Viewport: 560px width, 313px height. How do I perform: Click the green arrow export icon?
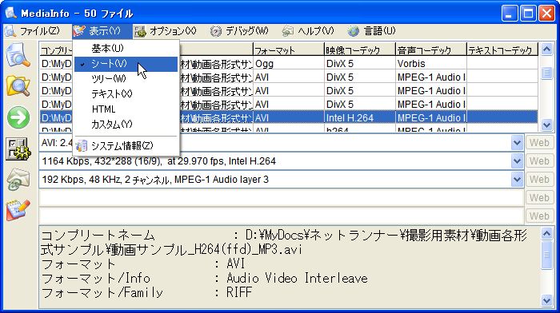(18, 117)
